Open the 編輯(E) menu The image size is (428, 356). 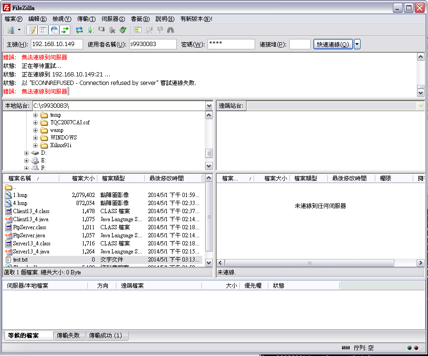(x=38, y=19)
